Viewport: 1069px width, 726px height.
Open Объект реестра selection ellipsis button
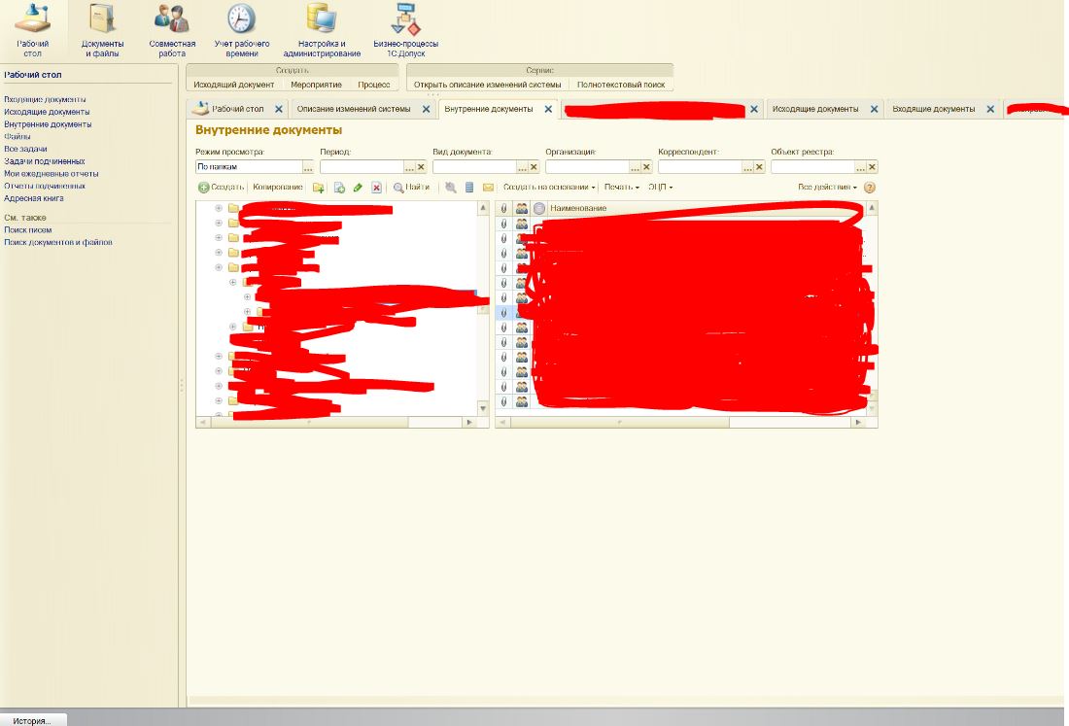860,167
